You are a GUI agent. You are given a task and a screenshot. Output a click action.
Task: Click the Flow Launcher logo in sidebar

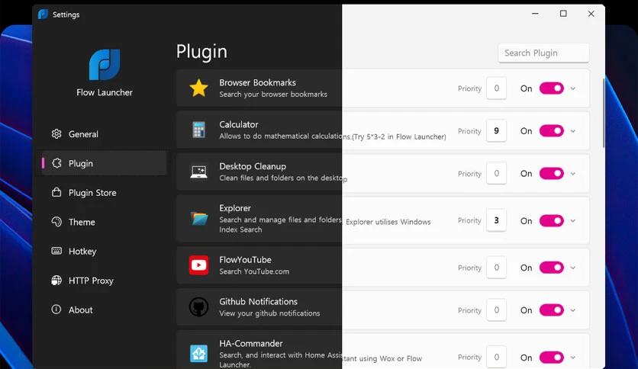coord(105,64)
